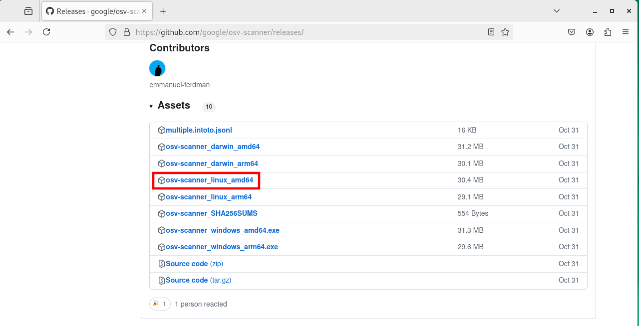Viewport: 639px width, 326px height.
Task: Toggle reader view icon in the address bar
Action: coord(491,32)
